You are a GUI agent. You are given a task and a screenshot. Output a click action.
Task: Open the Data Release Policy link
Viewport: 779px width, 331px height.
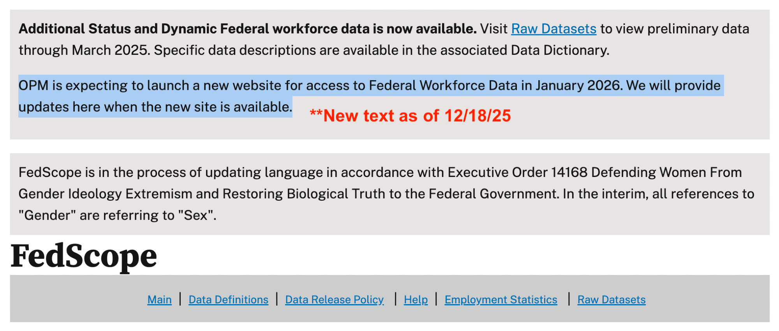pyautogui.click(x=334, y=299)
